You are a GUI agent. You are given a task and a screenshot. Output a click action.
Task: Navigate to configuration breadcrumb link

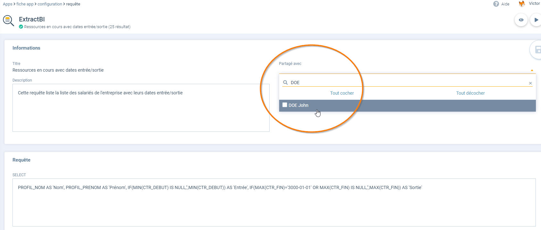pyautogui.click(x=50, y=4)
